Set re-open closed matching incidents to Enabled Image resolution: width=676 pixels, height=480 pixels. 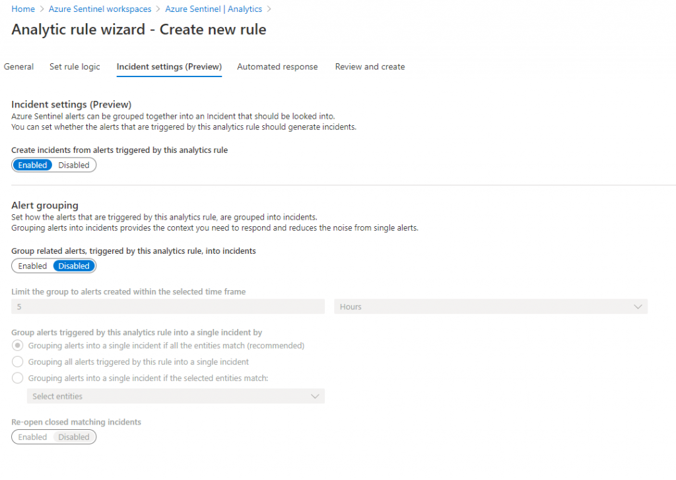(x=32, y=437)
